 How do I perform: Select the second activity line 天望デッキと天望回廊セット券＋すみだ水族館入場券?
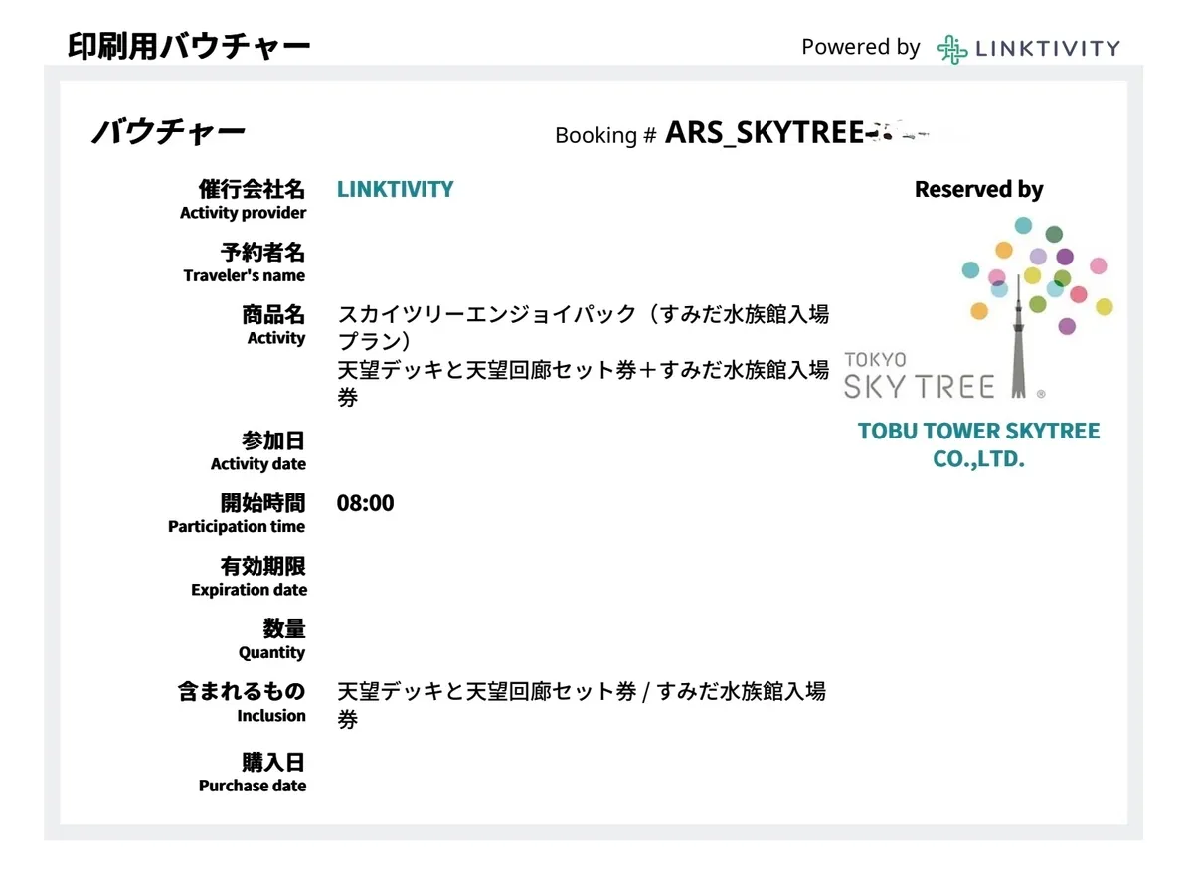click(x=584, y=384)
